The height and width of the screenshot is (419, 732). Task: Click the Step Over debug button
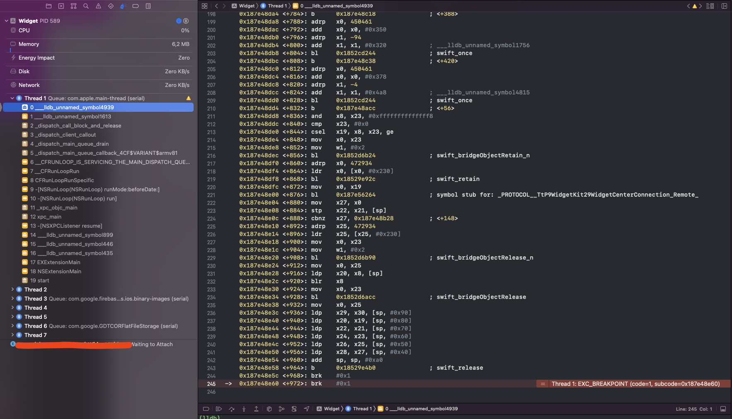pos(231,409)
